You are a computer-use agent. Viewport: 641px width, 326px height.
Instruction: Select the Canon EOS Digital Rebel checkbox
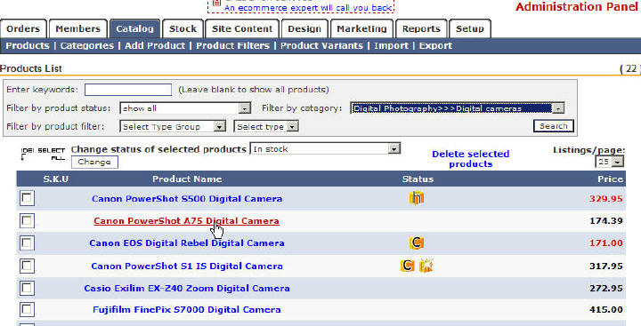point(27,243)
